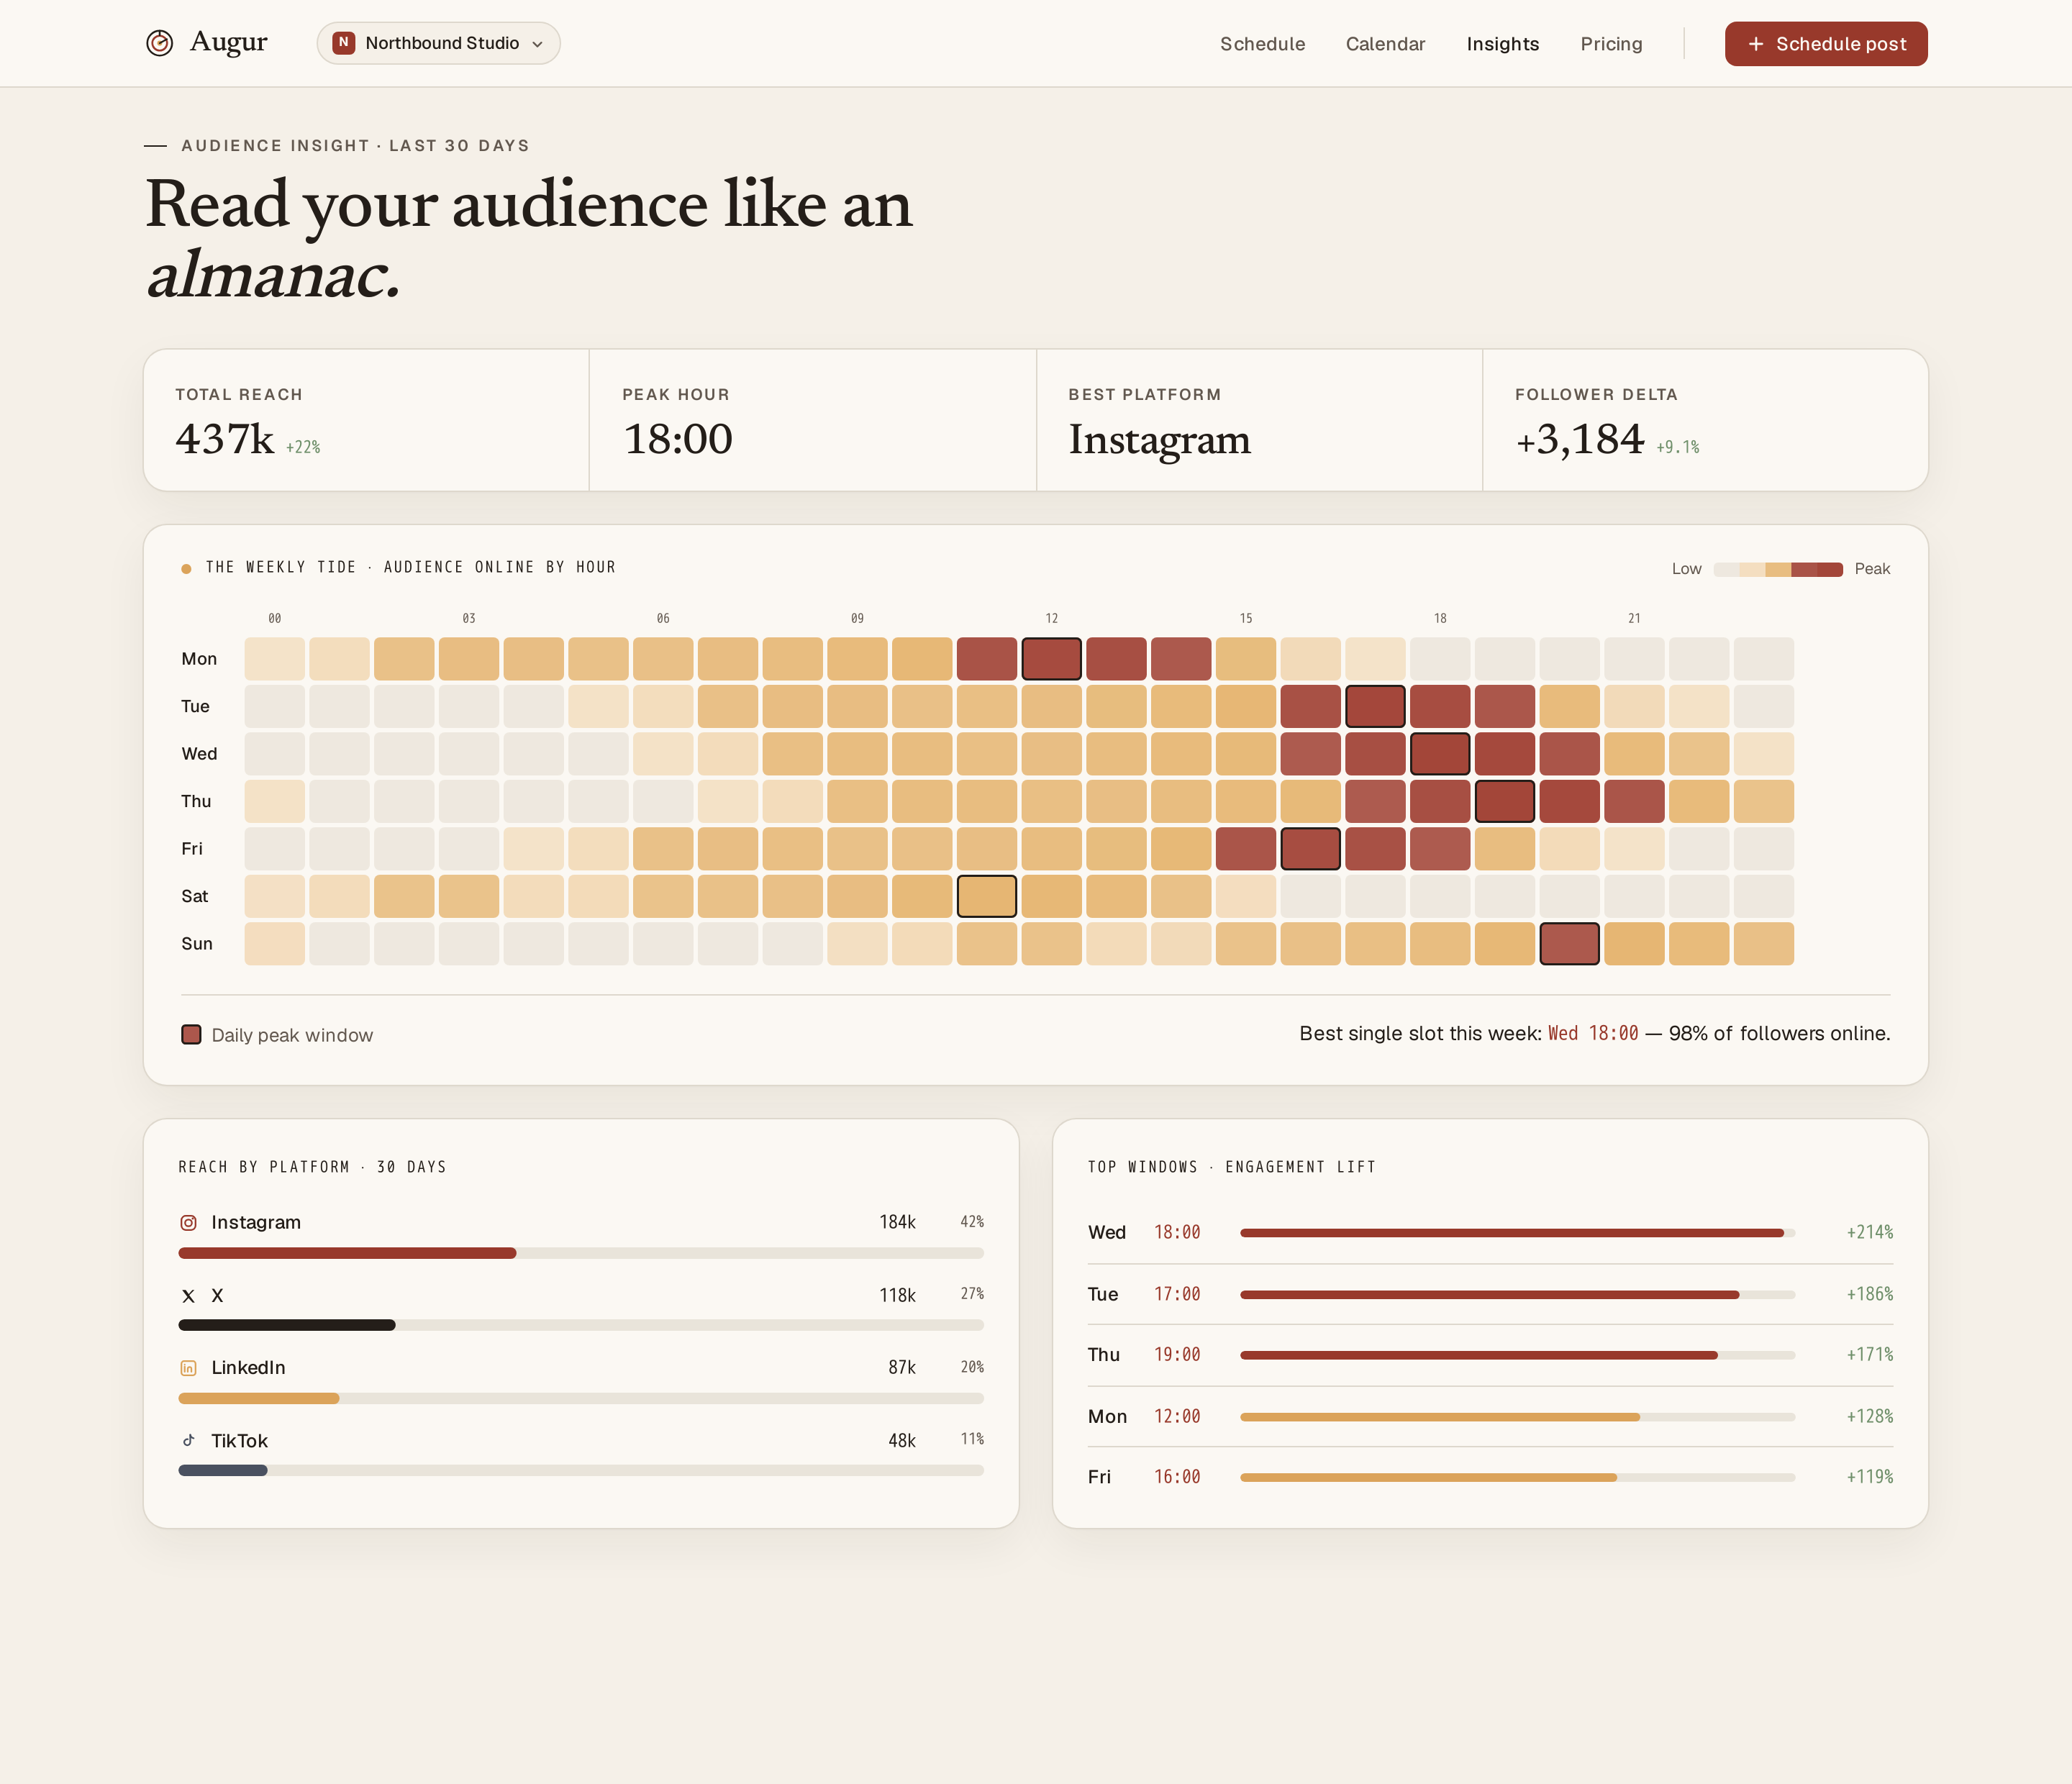2072x1784 pixels.
Task: Click the TikTok 11% share value
Action: pos(972,1439)
